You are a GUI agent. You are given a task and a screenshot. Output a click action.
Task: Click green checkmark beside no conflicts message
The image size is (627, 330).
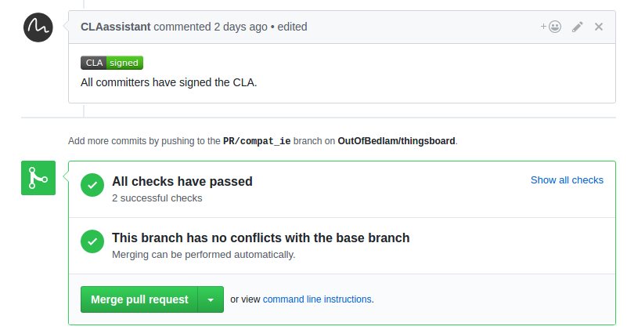pyautogui.click(x=92, y=242)
